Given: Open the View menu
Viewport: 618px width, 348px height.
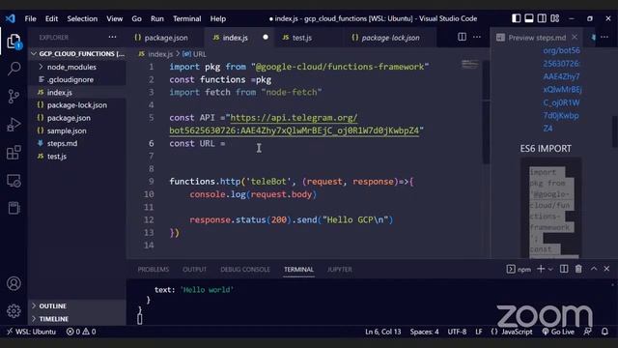Looking at the screenshot, I should click(114, 18).
